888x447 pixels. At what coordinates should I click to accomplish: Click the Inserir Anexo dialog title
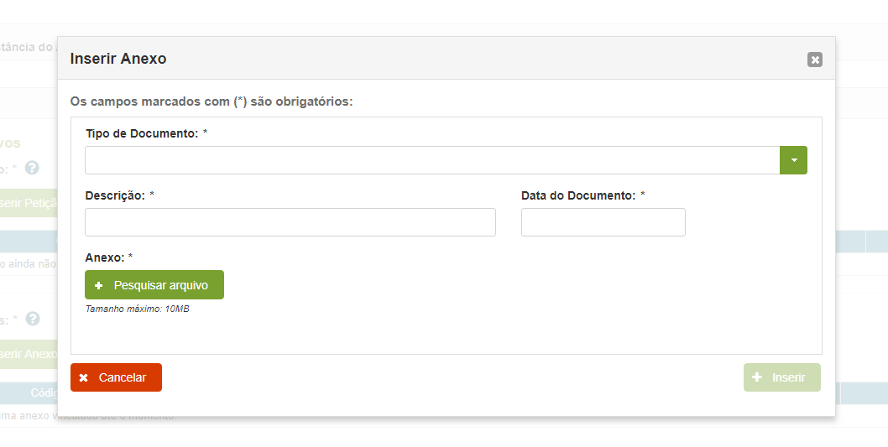click(x=118, y=59)
